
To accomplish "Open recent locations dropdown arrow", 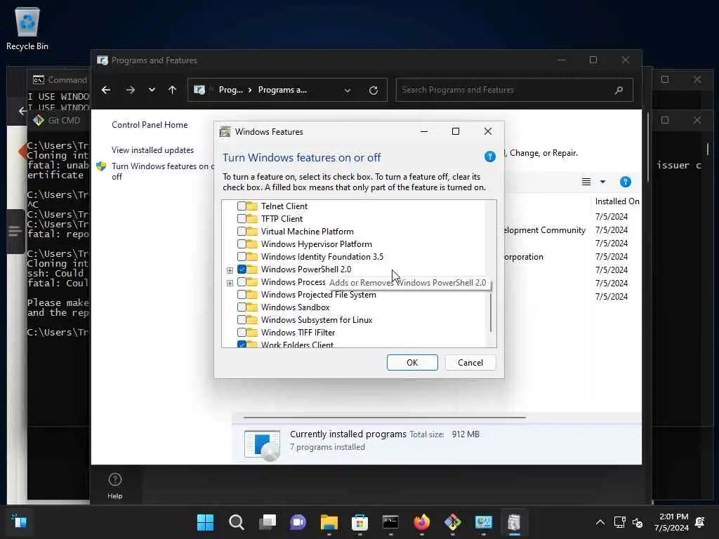I will click(x=152, y=90).
